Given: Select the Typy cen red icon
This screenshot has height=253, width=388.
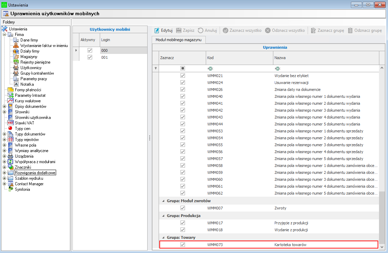Looking at the screenshot, I should (x=10, y=129).
